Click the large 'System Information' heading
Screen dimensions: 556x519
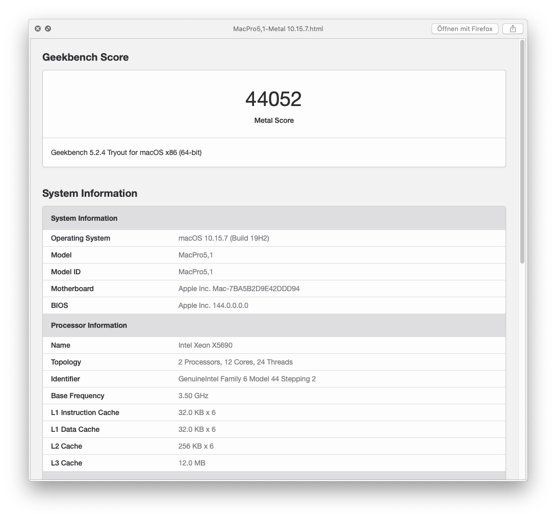[x=90, y=193]
